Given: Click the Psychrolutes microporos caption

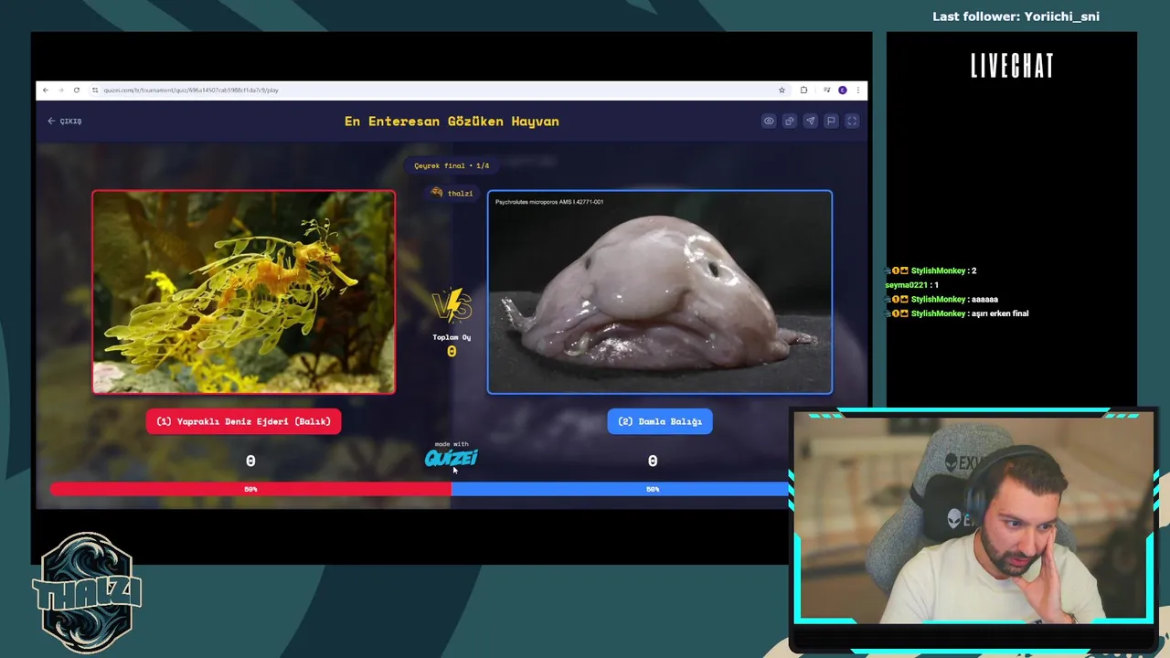Looking at the screenshot, I should point(549,202).
